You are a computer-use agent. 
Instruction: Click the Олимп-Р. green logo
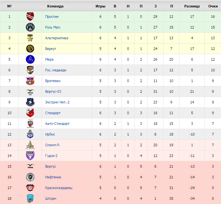click(30, 145)
